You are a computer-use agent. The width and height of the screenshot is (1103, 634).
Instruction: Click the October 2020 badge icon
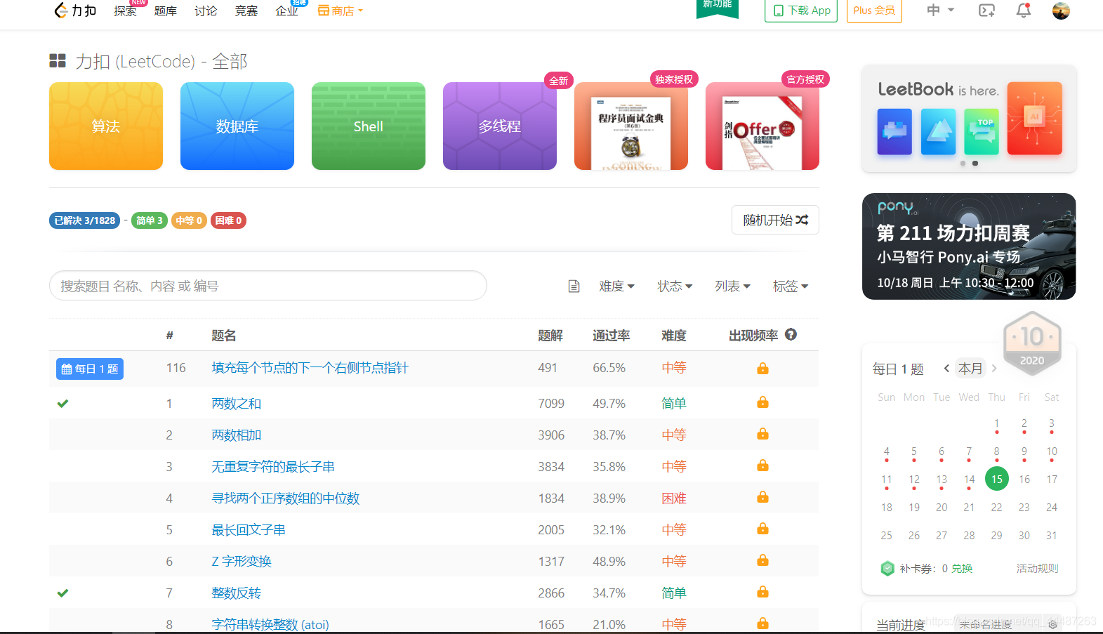tap(1032, 343)
